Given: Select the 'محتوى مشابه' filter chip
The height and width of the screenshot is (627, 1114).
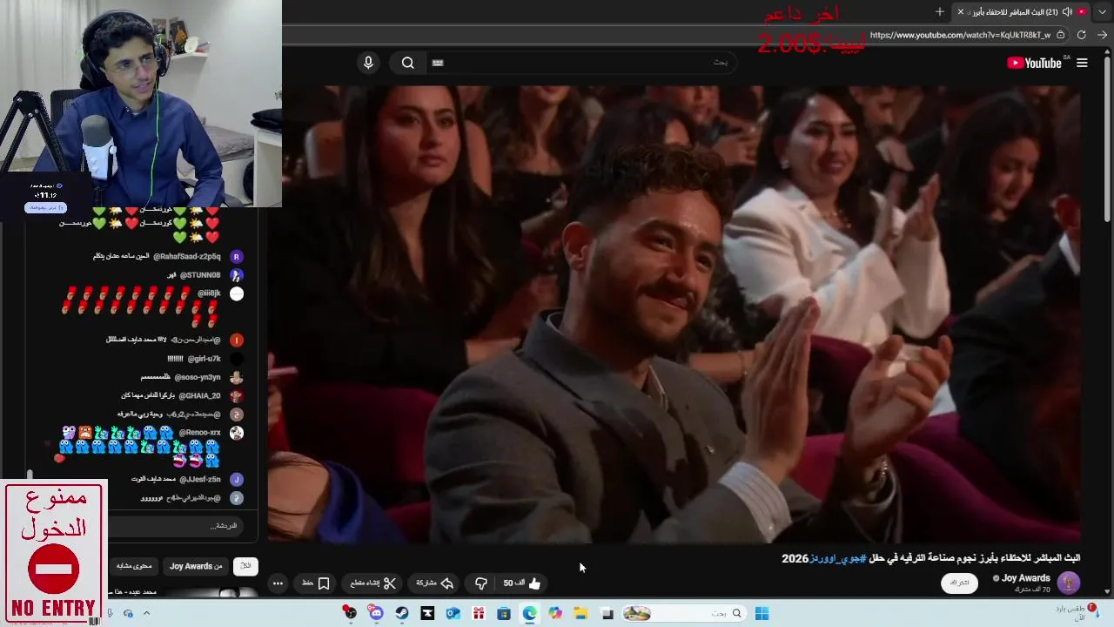Looking at the screenshot, I should [x=134, y=566].
